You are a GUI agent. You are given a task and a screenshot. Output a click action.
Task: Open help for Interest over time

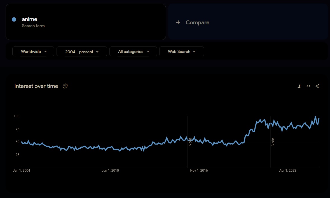pos(65,86)
